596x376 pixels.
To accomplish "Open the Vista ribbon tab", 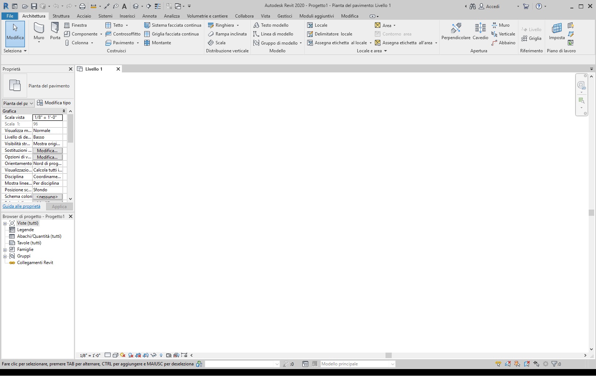I will tap(265, 16).
